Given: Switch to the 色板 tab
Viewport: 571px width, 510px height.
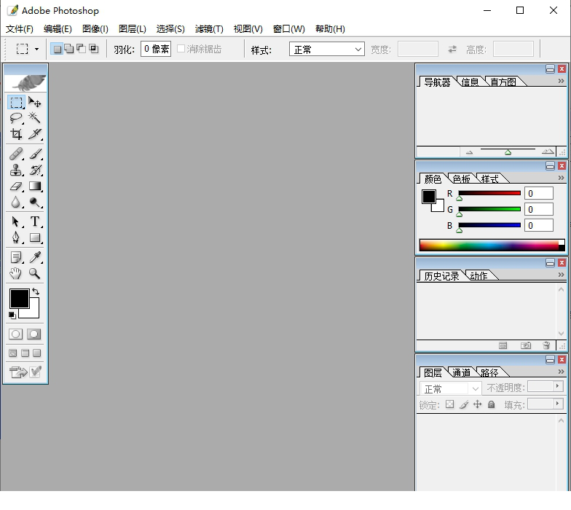Looking at the screenshot, I should [x=461, y=179].
